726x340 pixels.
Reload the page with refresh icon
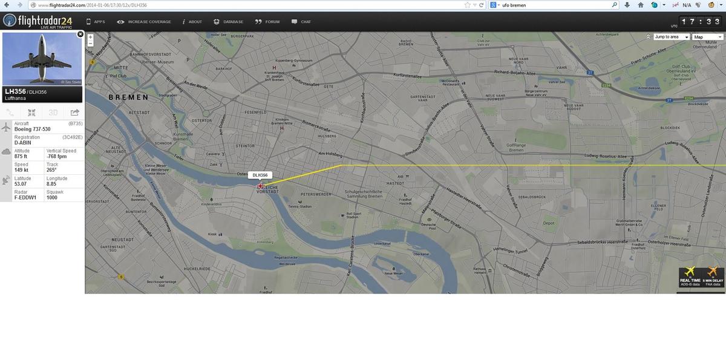pyautogui.click(x=482, y=5)
